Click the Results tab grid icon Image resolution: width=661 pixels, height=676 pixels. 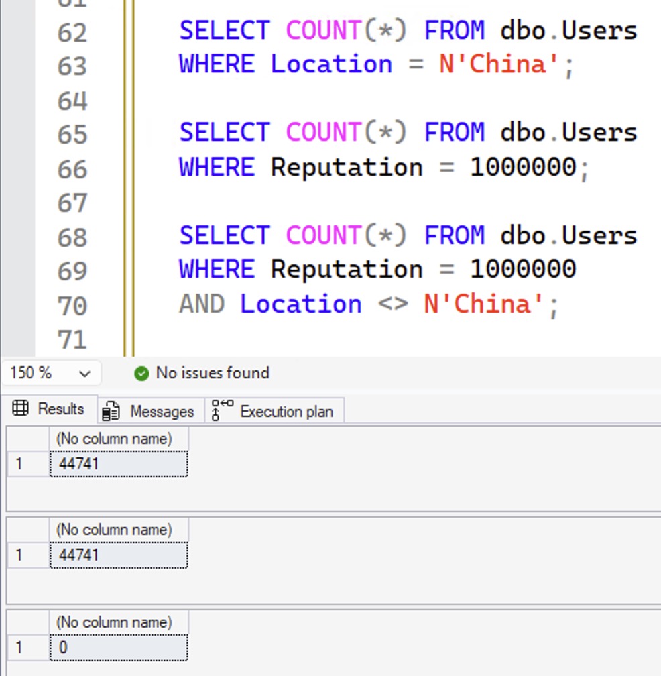point(21,409)
